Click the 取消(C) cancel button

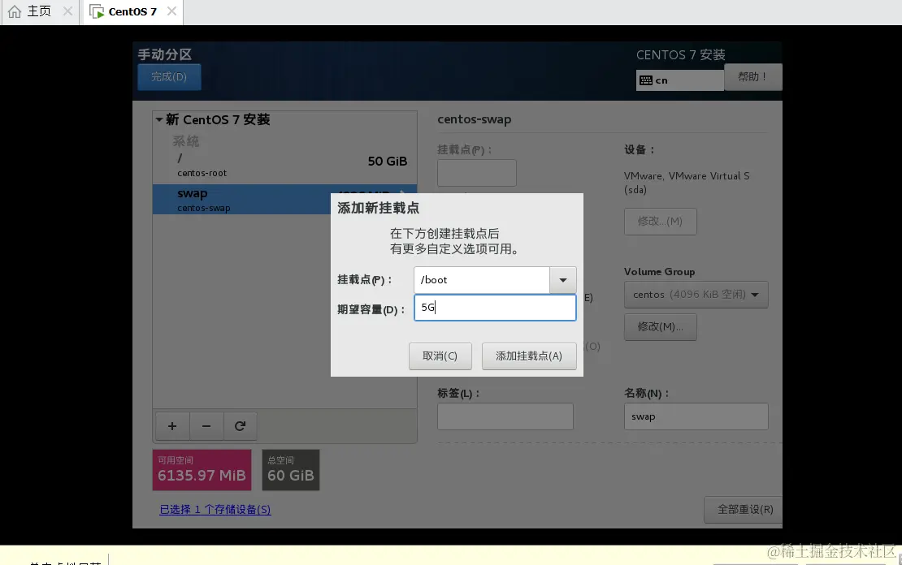[440, 356]
